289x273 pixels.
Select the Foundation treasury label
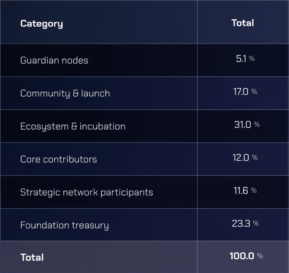65,226
